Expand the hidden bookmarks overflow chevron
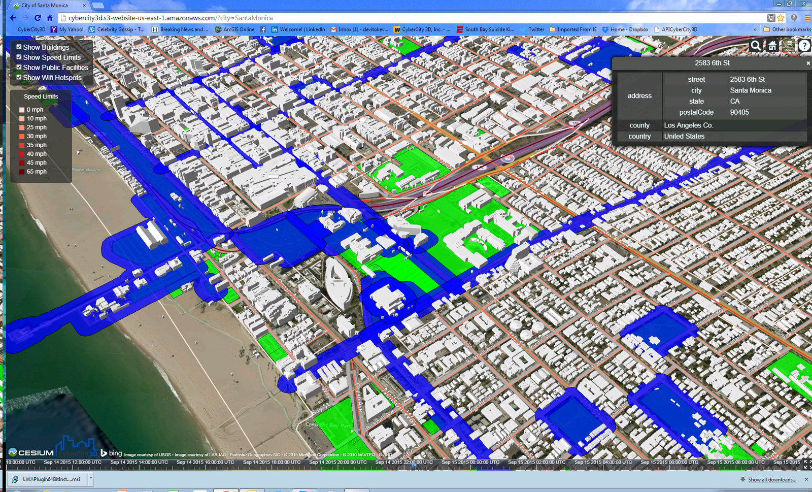Image resolution: width=812 pixels, height=492 pixels. click(755, 29)
